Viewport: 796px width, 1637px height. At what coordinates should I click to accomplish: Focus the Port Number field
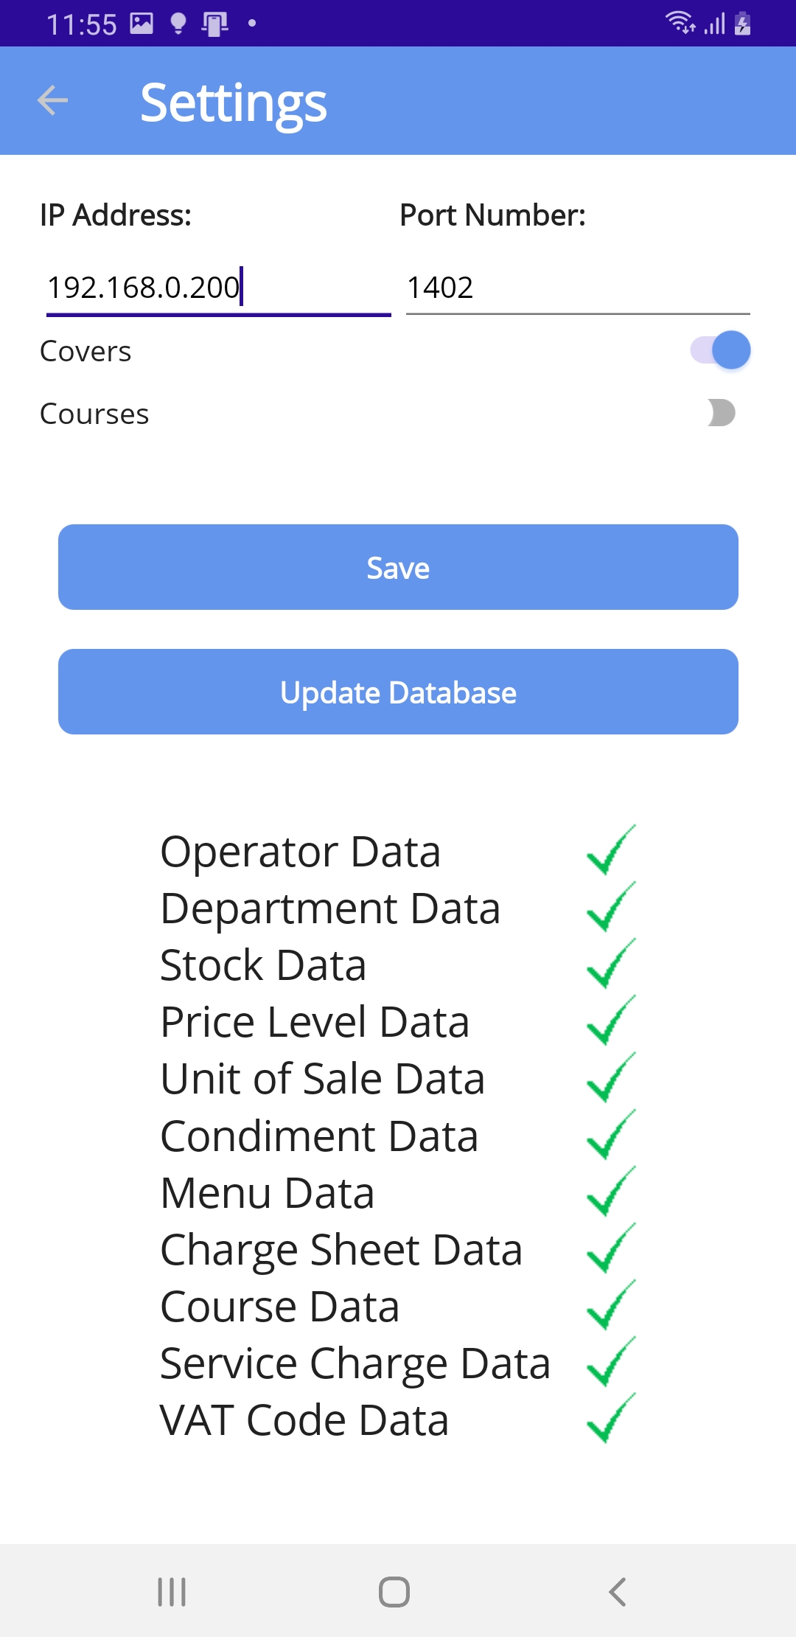pyautogui.click(x=578, y=288)
